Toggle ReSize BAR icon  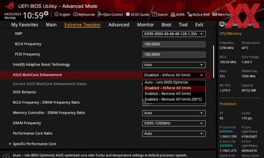190,14
